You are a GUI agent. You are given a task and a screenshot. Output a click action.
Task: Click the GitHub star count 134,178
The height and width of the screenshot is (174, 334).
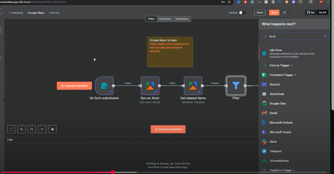(322, 13)
